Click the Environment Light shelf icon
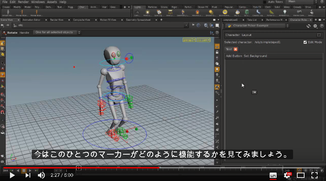 click(225, 13)
